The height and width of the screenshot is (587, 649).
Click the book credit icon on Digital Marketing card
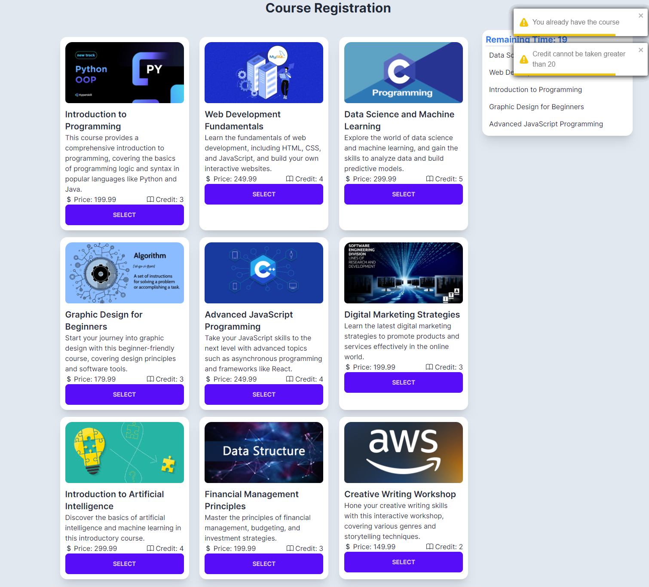(429, 367)
